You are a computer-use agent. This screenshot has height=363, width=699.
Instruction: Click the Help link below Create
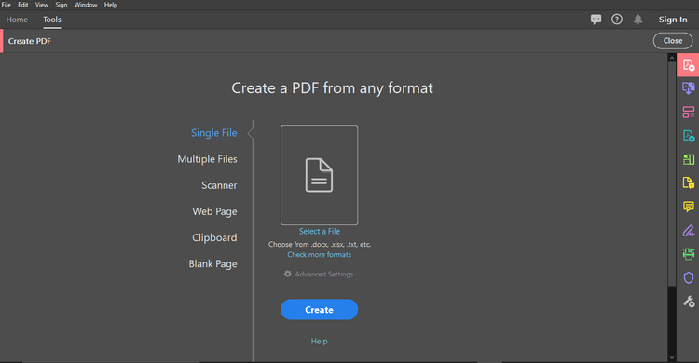point(319,342)
